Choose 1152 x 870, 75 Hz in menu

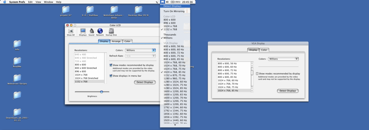175,75
